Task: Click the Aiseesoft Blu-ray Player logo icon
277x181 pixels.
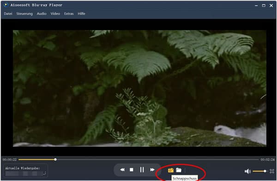Action: click(x=6, y=5)
